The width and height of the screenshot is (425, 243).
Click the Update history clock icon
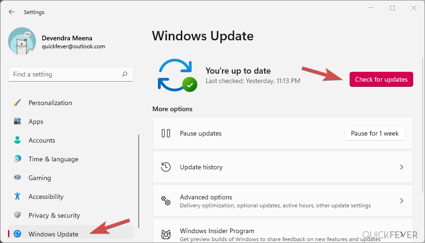click(x=166, y=167)
